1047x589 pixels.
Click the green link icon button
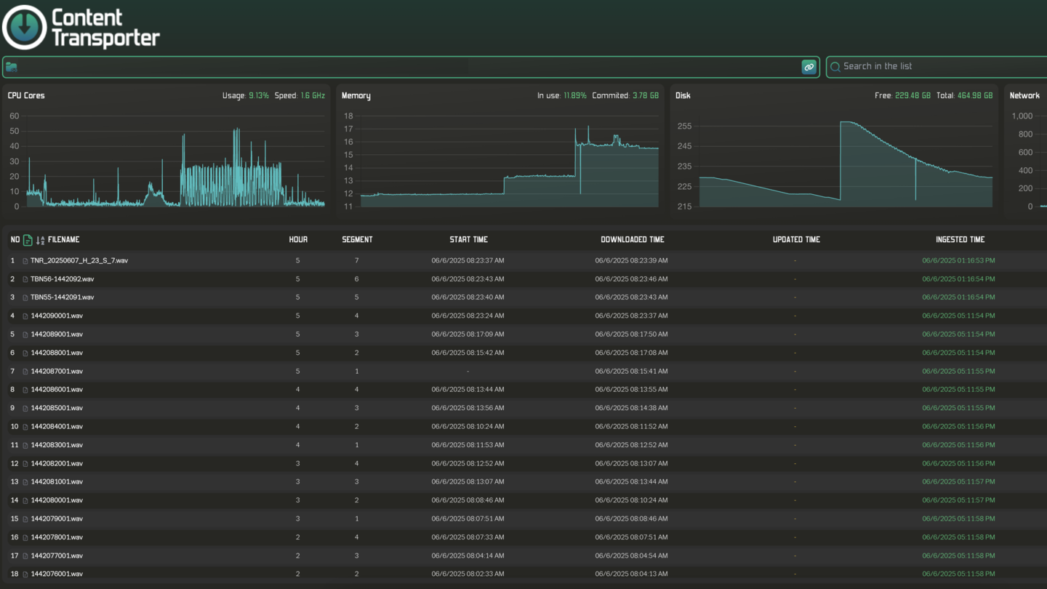[x=809, y=67]
